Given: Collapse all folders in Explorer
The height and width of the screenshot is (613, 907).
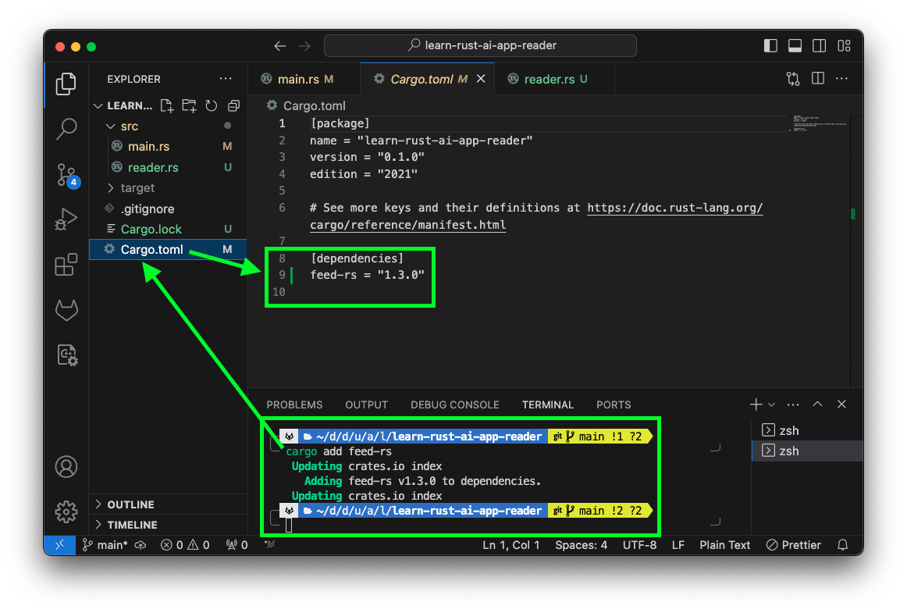Looking at the screenshot, I should [233, 105].
